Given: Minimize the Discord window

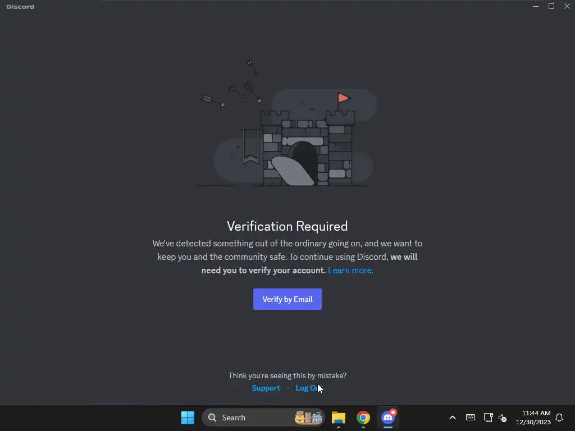Looking at the screenshot, I should point(535,6).
